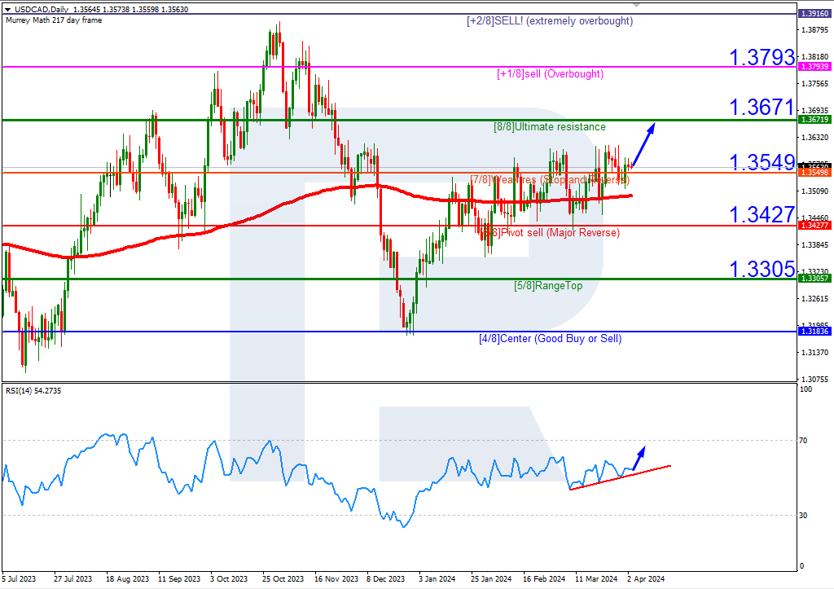The width and height of the screenshot is (834, 589).
Task: Click the large 1.3671 level number
Action: 762,108
